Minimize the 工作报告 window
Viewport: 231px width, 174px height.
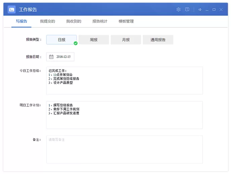207,10
